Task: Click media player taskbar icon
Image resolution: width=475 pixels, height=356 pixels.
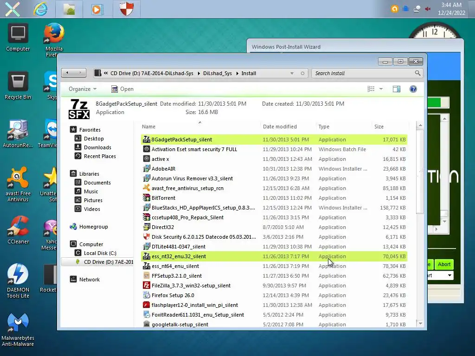Action: coord(96,9)
